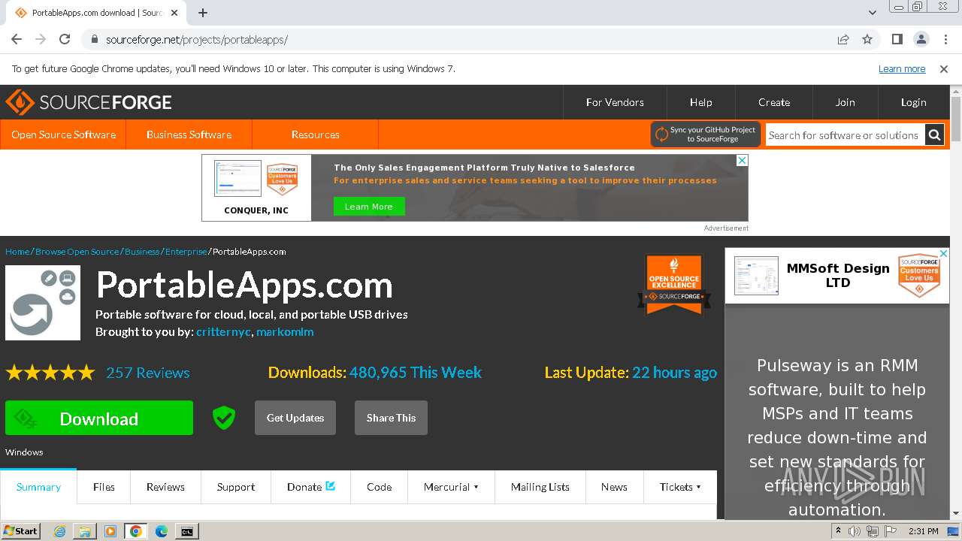Image resolution: width=962 pixels, height=541 pixels.
Task: Open a new browser tab
Action: click(x=202, y=13)
